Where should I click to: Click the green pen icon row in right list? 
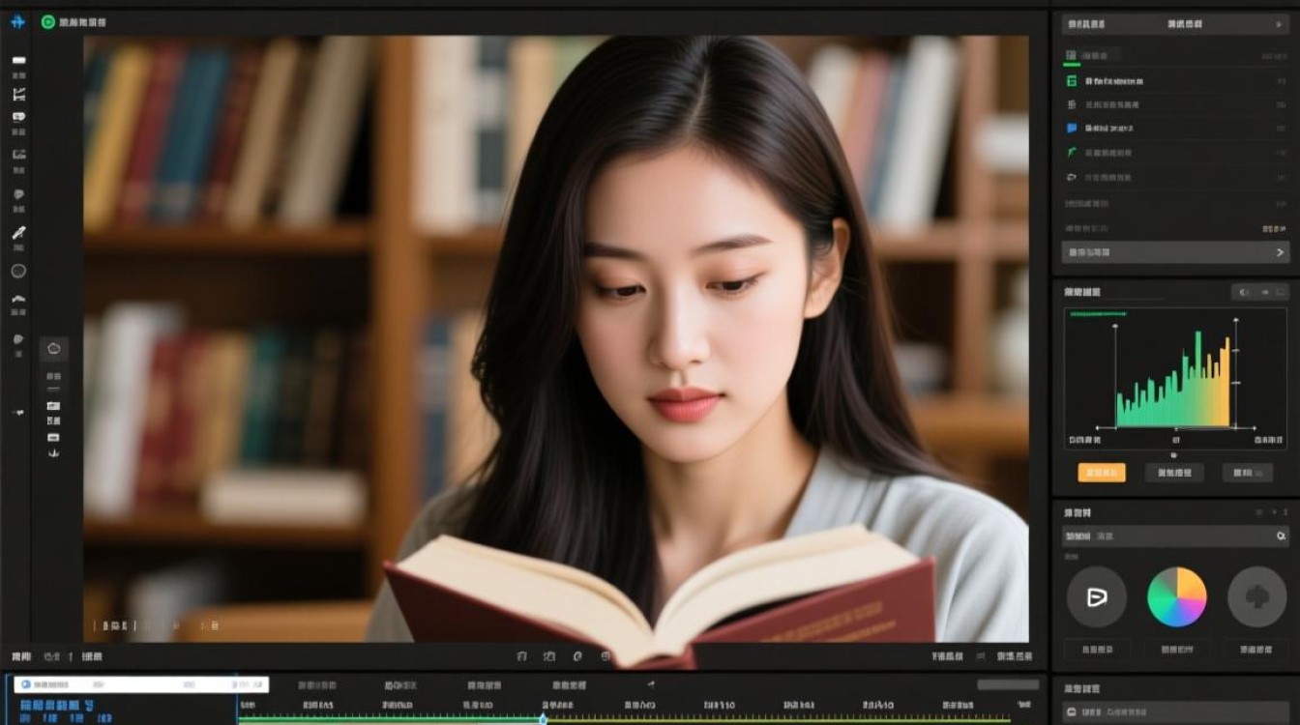point(1175,153)
